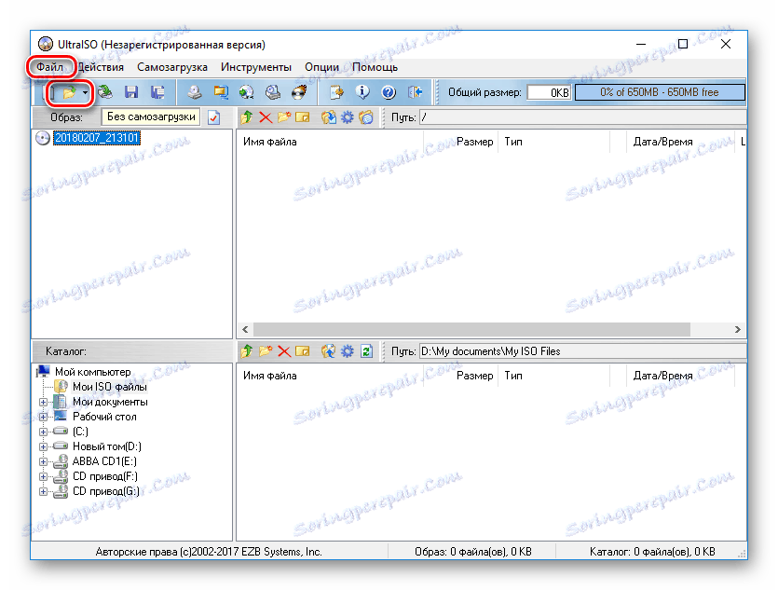Click the blue info (i) icon
The height and width of the screenshot is (590, 778).
pyautogui.click(x=362, y=92)
